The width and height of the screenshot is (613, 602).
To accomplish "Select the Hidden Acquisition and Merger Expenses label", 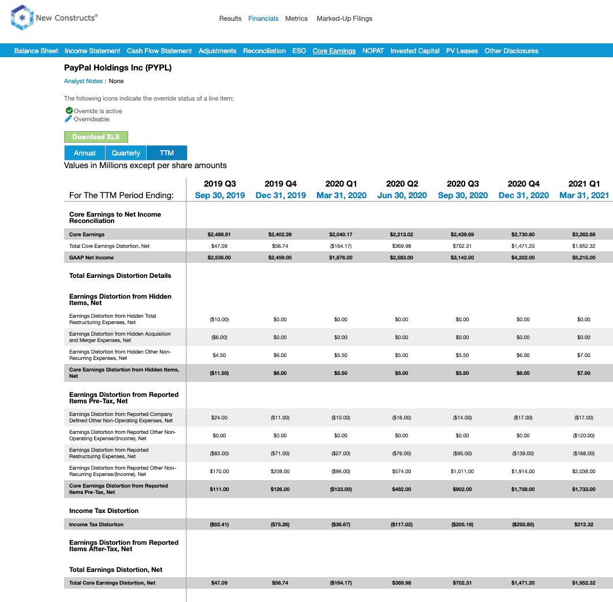I will [x=120, y=337].
